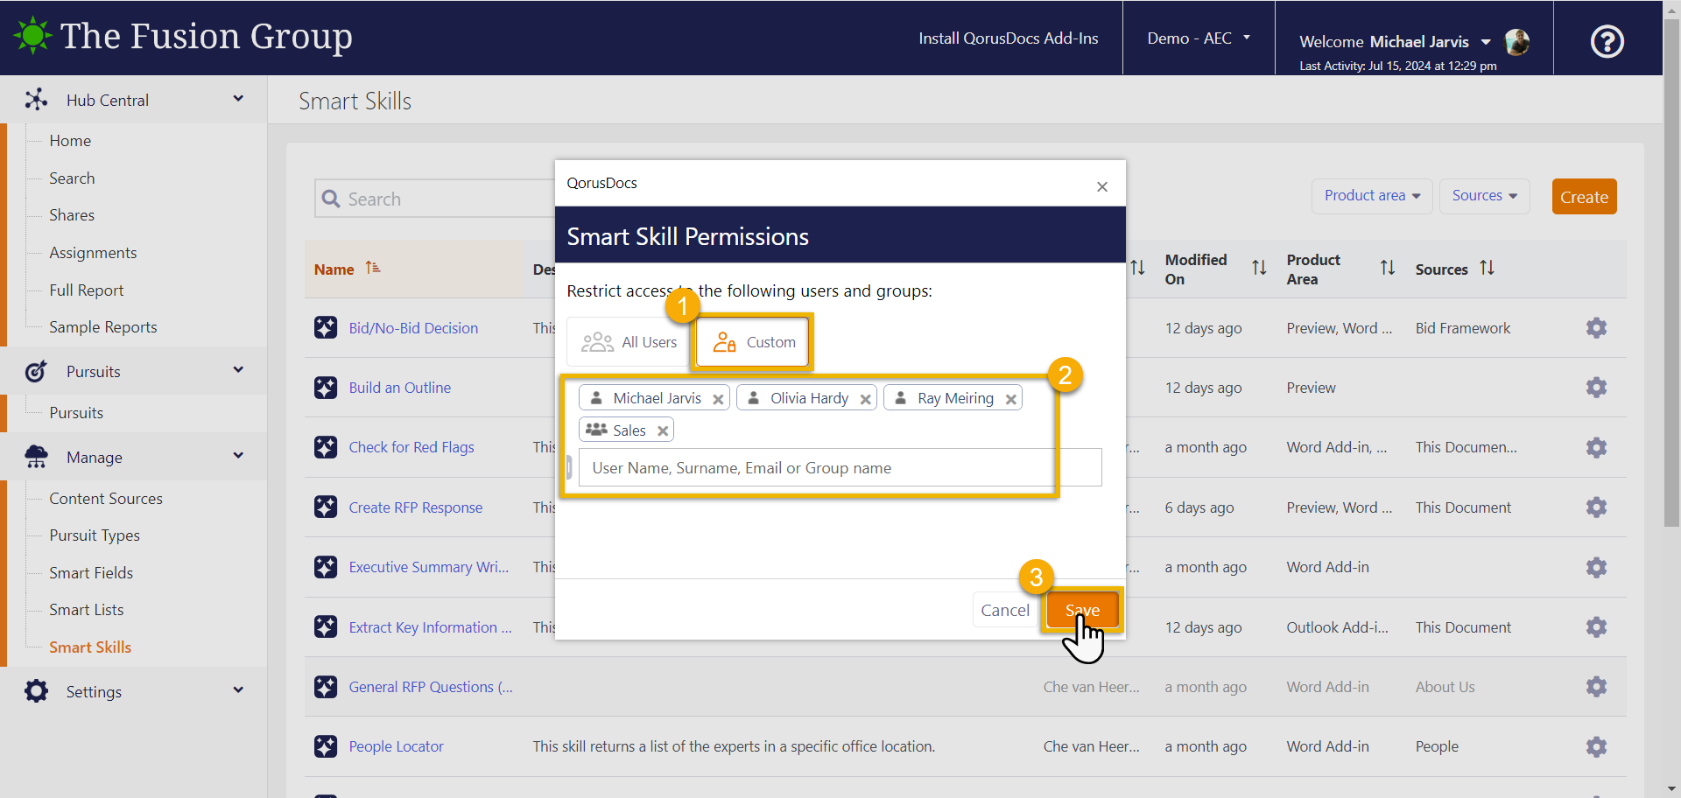Go to Smart Fields menu item

(91, 573)
